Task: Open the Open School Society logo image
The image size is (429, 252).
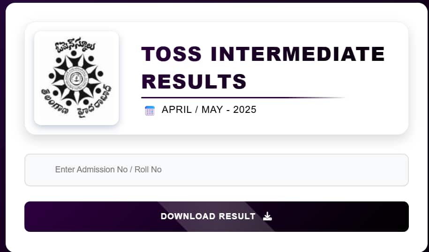Action: pyautogui.click(x=76, y=78)
